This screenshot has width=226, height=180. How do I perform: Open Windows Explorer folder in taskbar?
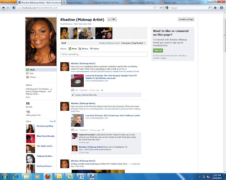(x=27, y=176)
